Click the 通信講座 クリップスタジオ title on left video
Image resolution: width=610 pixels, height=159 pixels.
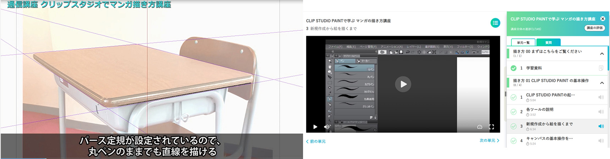(x=89, y=5)
